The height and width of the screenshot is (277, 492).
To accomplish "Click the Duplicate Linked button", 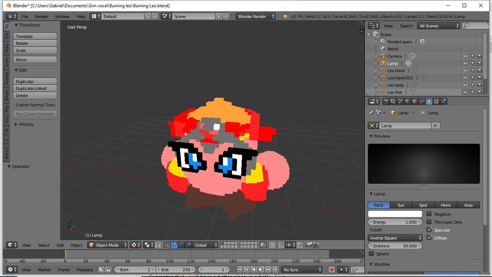I will [35, 89].
